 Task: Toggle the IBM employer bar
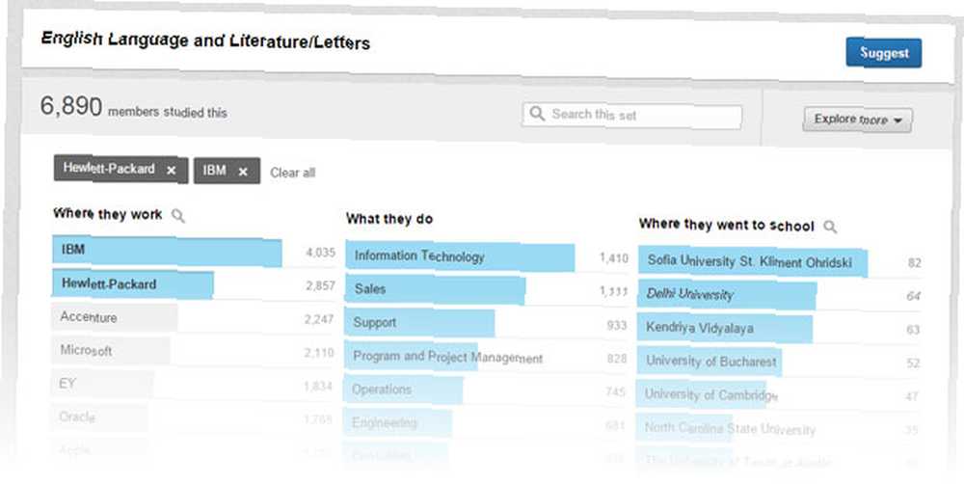pyautogui.click(x=194, y=251)
